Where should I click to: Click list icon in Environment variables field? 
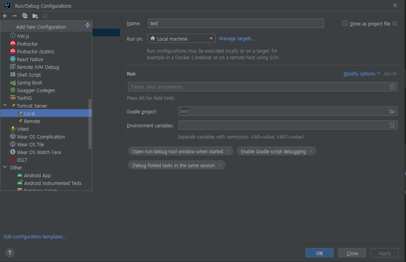coord(392,125)
